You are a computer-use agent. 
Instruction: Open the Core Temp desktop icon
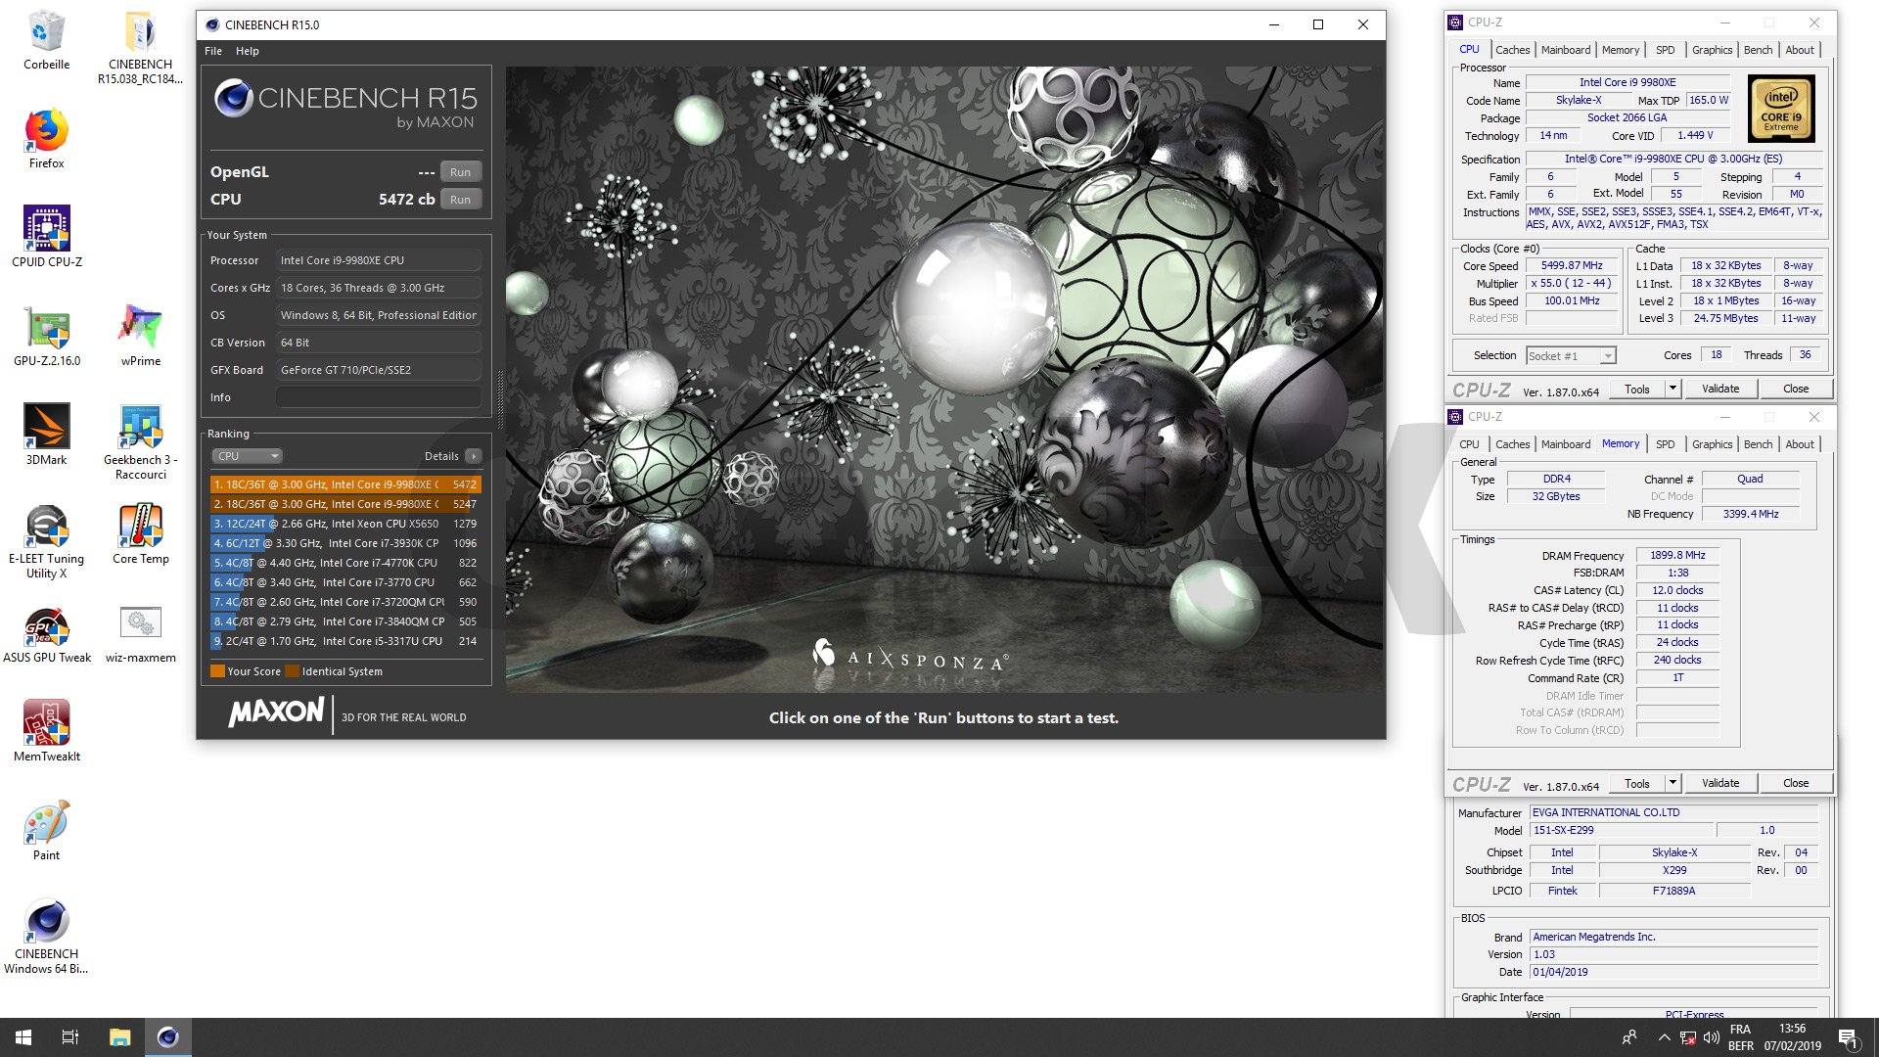tap(140, 533)
